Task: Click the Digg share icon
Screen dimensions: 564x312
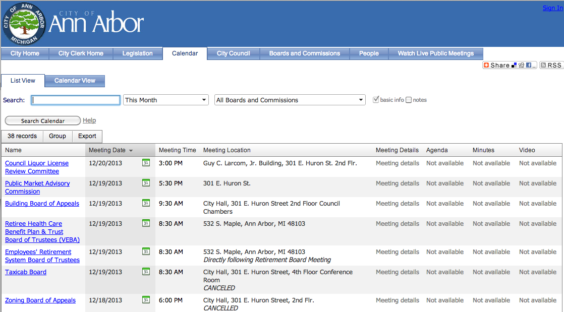Action: point(521,65)
